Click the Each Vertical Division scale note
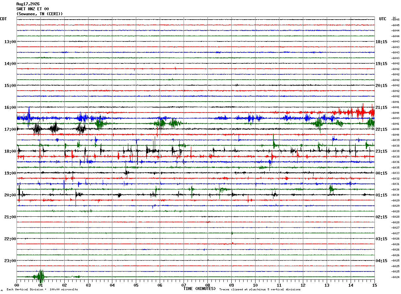This screenshot has height=294, width=401. pyautogui.click(x=42, y=290)
